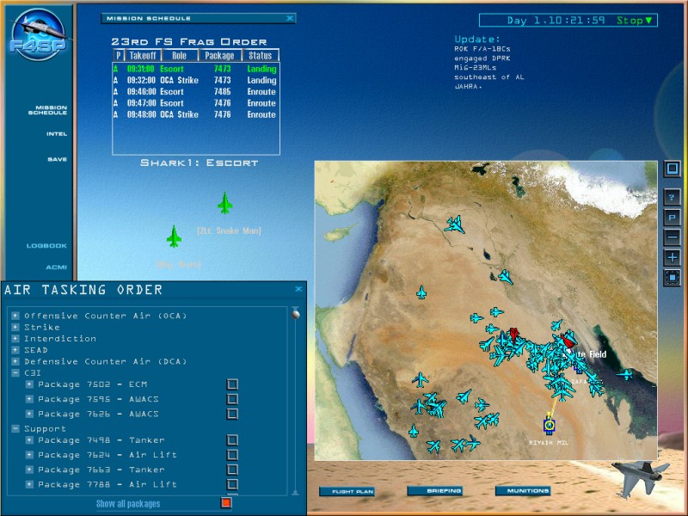Select the northernmost cyan aircraft on map

(455, 224)
